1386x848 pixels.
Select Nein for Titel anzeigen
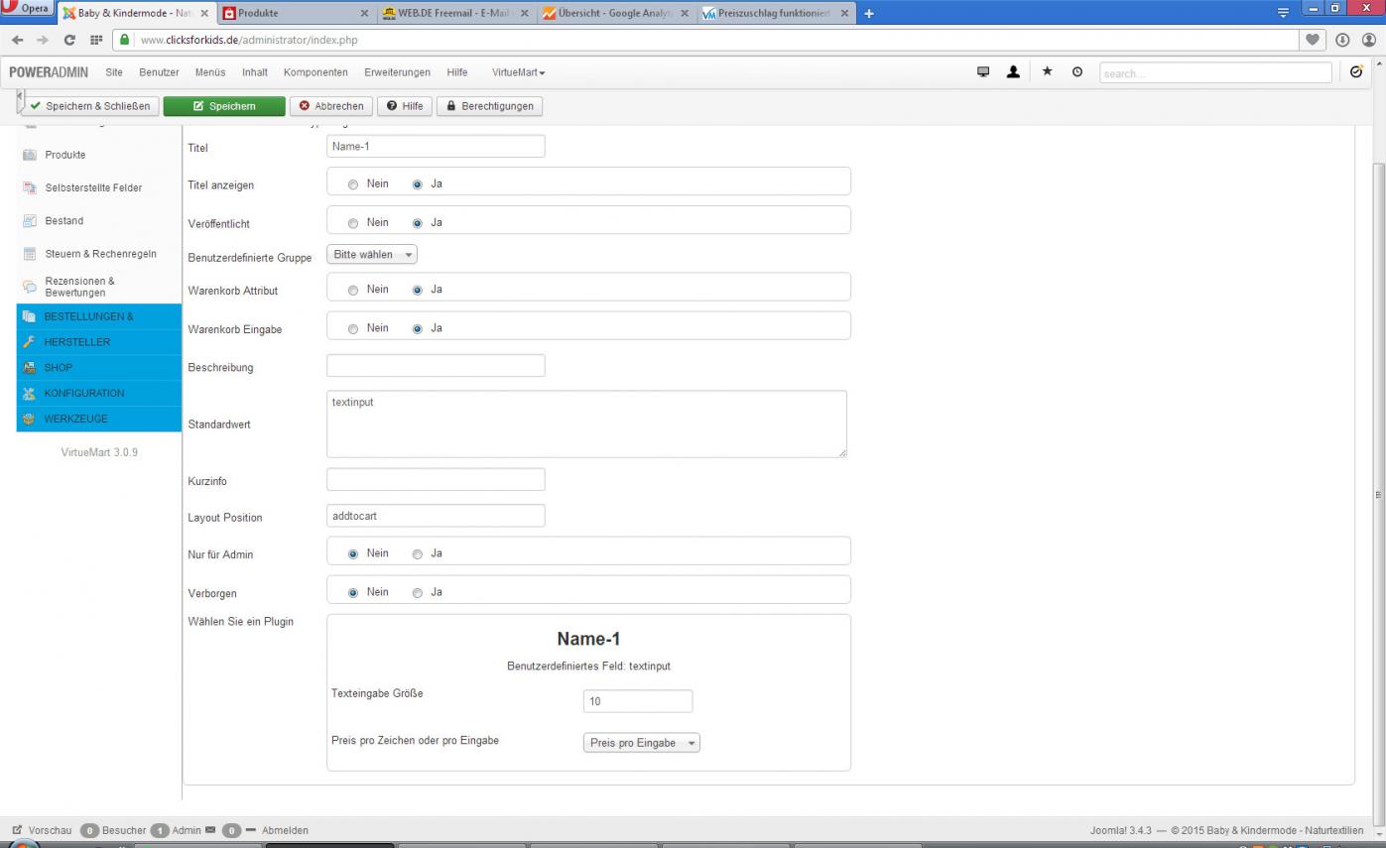353,184
